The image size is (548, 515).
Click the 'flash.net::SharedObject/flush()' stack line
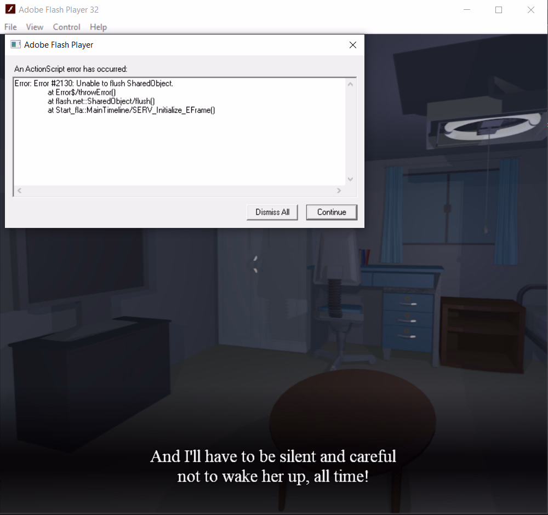pyautogui.click(x=101, y=101)
